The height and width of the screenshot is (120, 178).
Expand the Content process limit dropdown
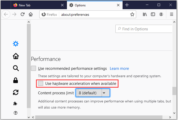coord(93,93)
